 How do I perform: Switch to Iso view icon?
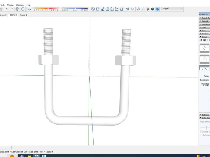[x=93, y=9]
